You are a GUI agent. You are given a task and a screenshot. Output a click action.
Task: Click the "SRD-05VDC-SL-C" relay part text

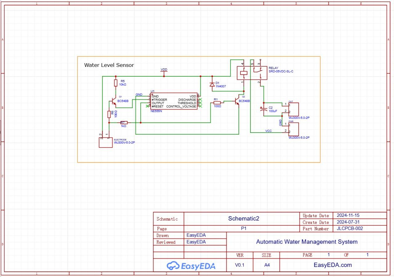coord(282,71)
